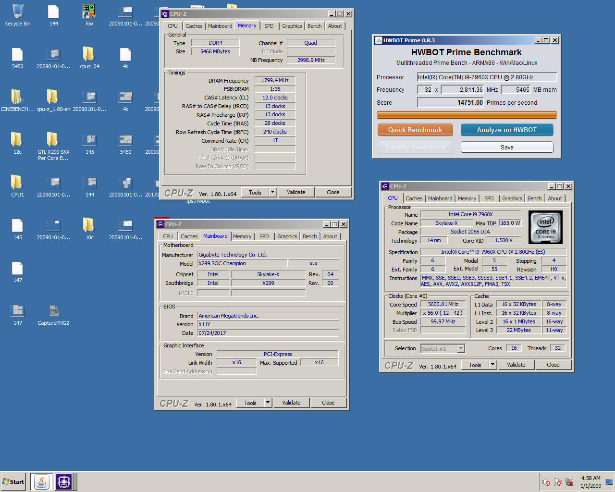Click the Java icon in the taskbar

click(42, 481)
